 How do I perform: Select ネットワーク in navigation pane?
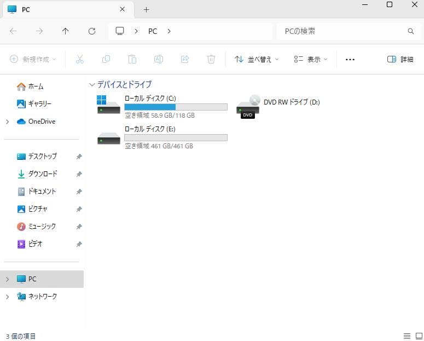tap(37, 296)
